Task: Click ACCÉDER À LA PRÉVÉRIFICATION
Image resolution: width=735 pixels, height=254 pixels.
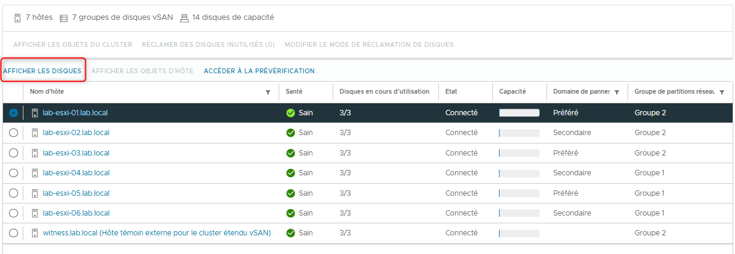Action: (x=259, y=71)
